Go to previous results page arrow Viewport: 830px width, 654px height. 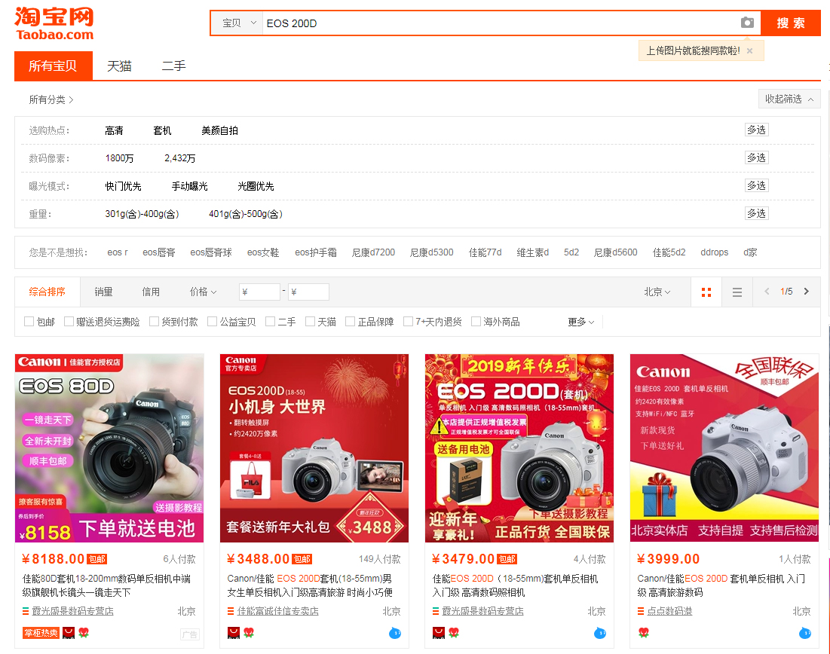(x=767, y=292)
